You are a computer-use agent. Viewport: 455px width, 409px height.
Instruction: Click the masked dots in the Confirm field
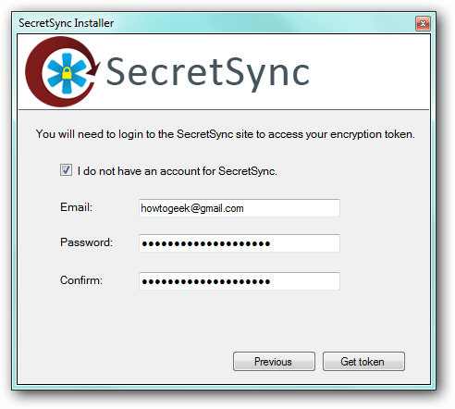[x=206, y=281]
